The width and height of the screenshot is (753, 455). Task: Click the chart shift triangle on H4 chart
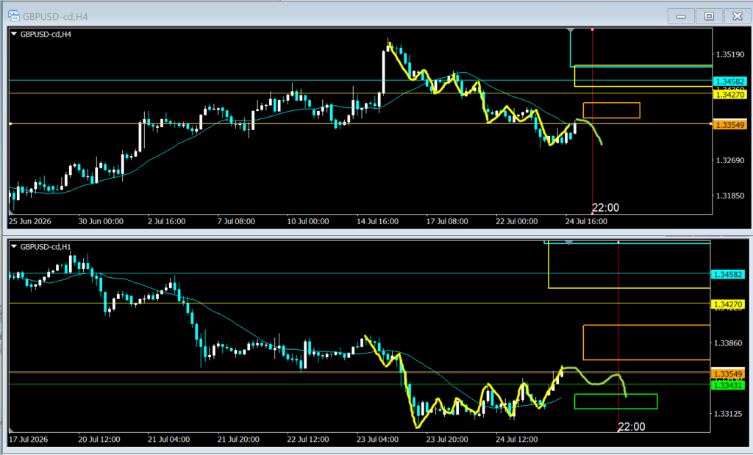570,30
